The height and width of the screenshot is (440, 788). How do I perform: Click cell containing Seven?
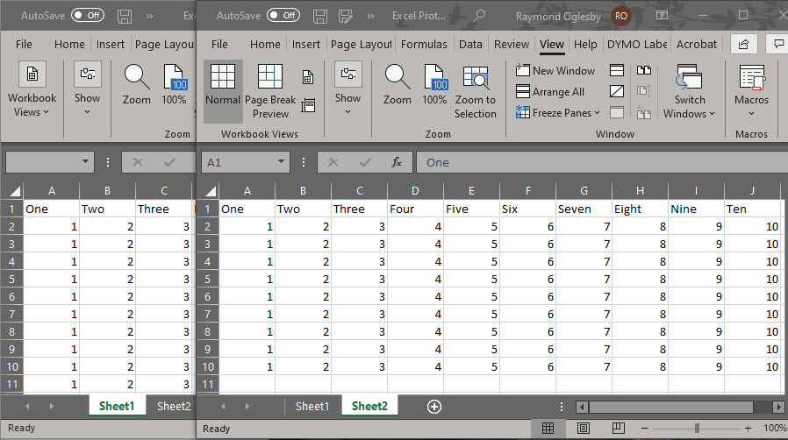pos(584,209)
